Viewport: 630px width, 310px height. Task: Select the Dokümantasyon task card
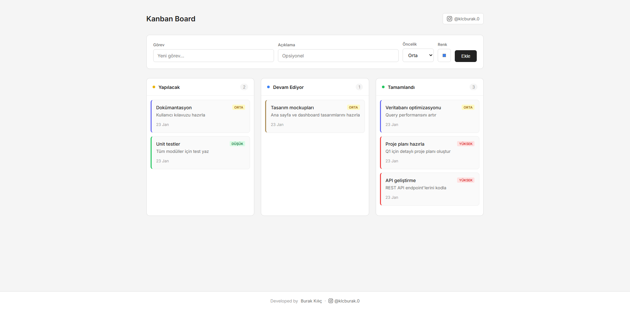pos(200,116)
